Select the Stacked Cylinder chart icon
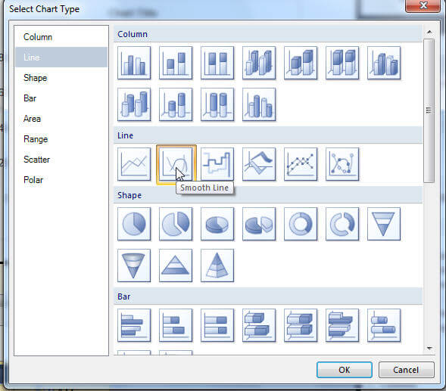This screenshot has height=391, width=446. 176,104
